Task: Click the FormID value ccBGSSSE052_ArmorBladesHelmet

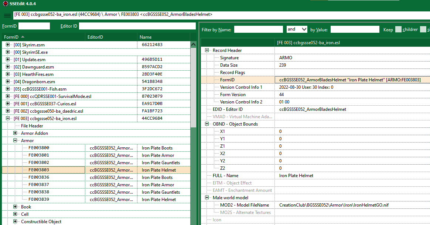Action: click(350, 80)
